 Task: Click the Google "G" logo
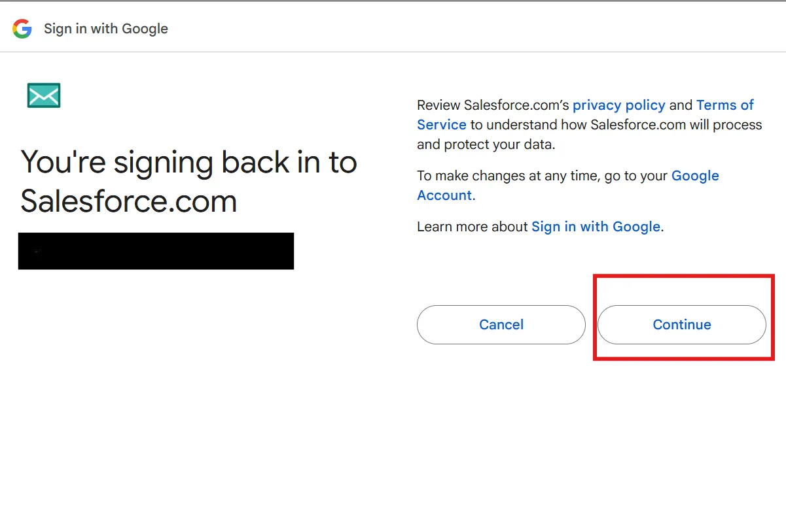click(x=22, y=29)
